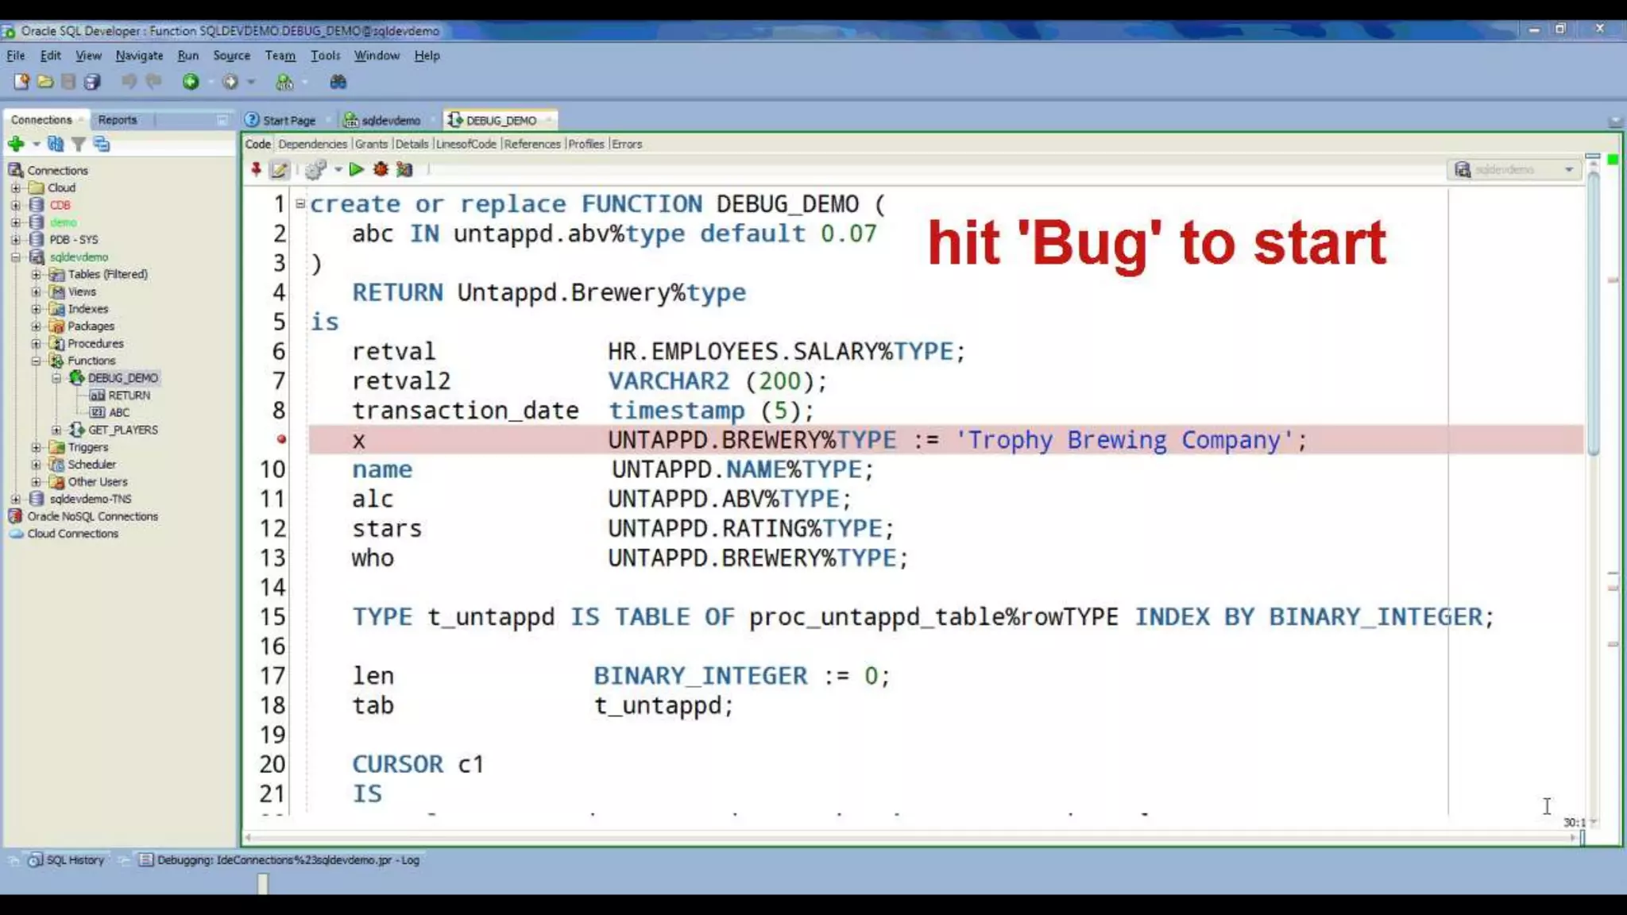Switch to the Reports panel tab
Image resolution: width=1627 pixels, height=915 pixels.
pyautogui.click(x=118, y=120)
